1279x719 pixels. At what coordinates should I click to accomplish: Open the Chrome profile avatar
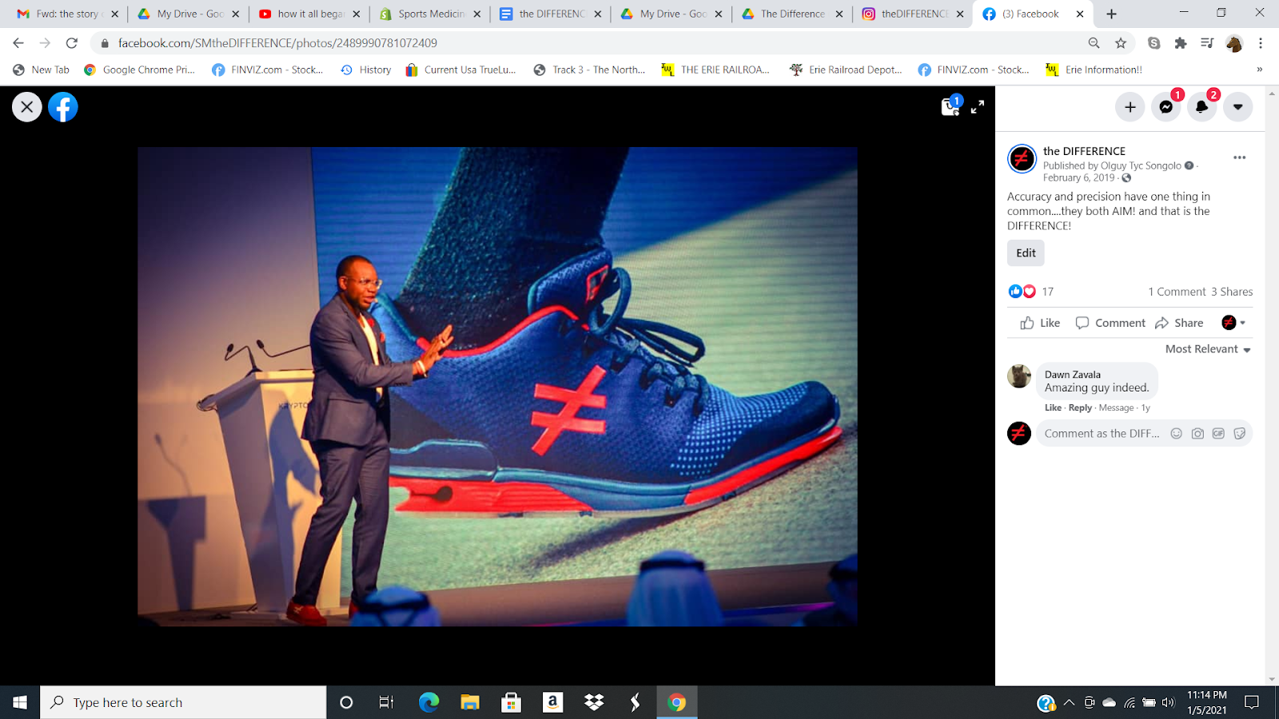(x=1234, y=43)
